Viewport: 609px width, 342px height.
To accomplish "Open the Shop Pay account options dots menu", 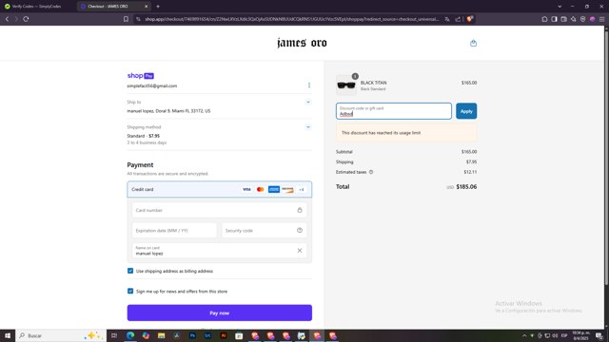I will click(x=309, y=85).
